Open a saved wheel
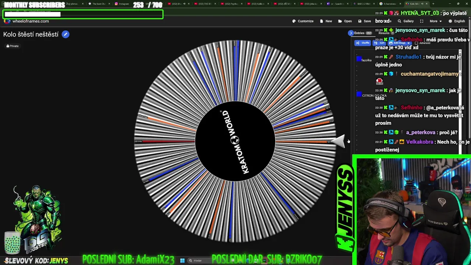The image size is (471, 265). 345,21
